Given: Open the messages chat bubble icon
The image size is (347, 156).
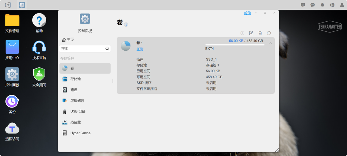Looking at the screenshot, I should point(313,5).
